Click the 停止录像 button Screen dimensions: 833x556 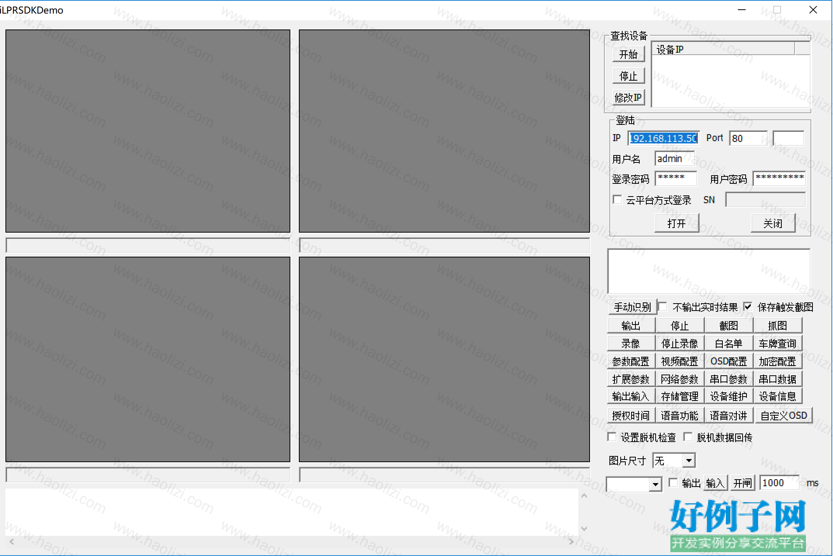point(680,343)
